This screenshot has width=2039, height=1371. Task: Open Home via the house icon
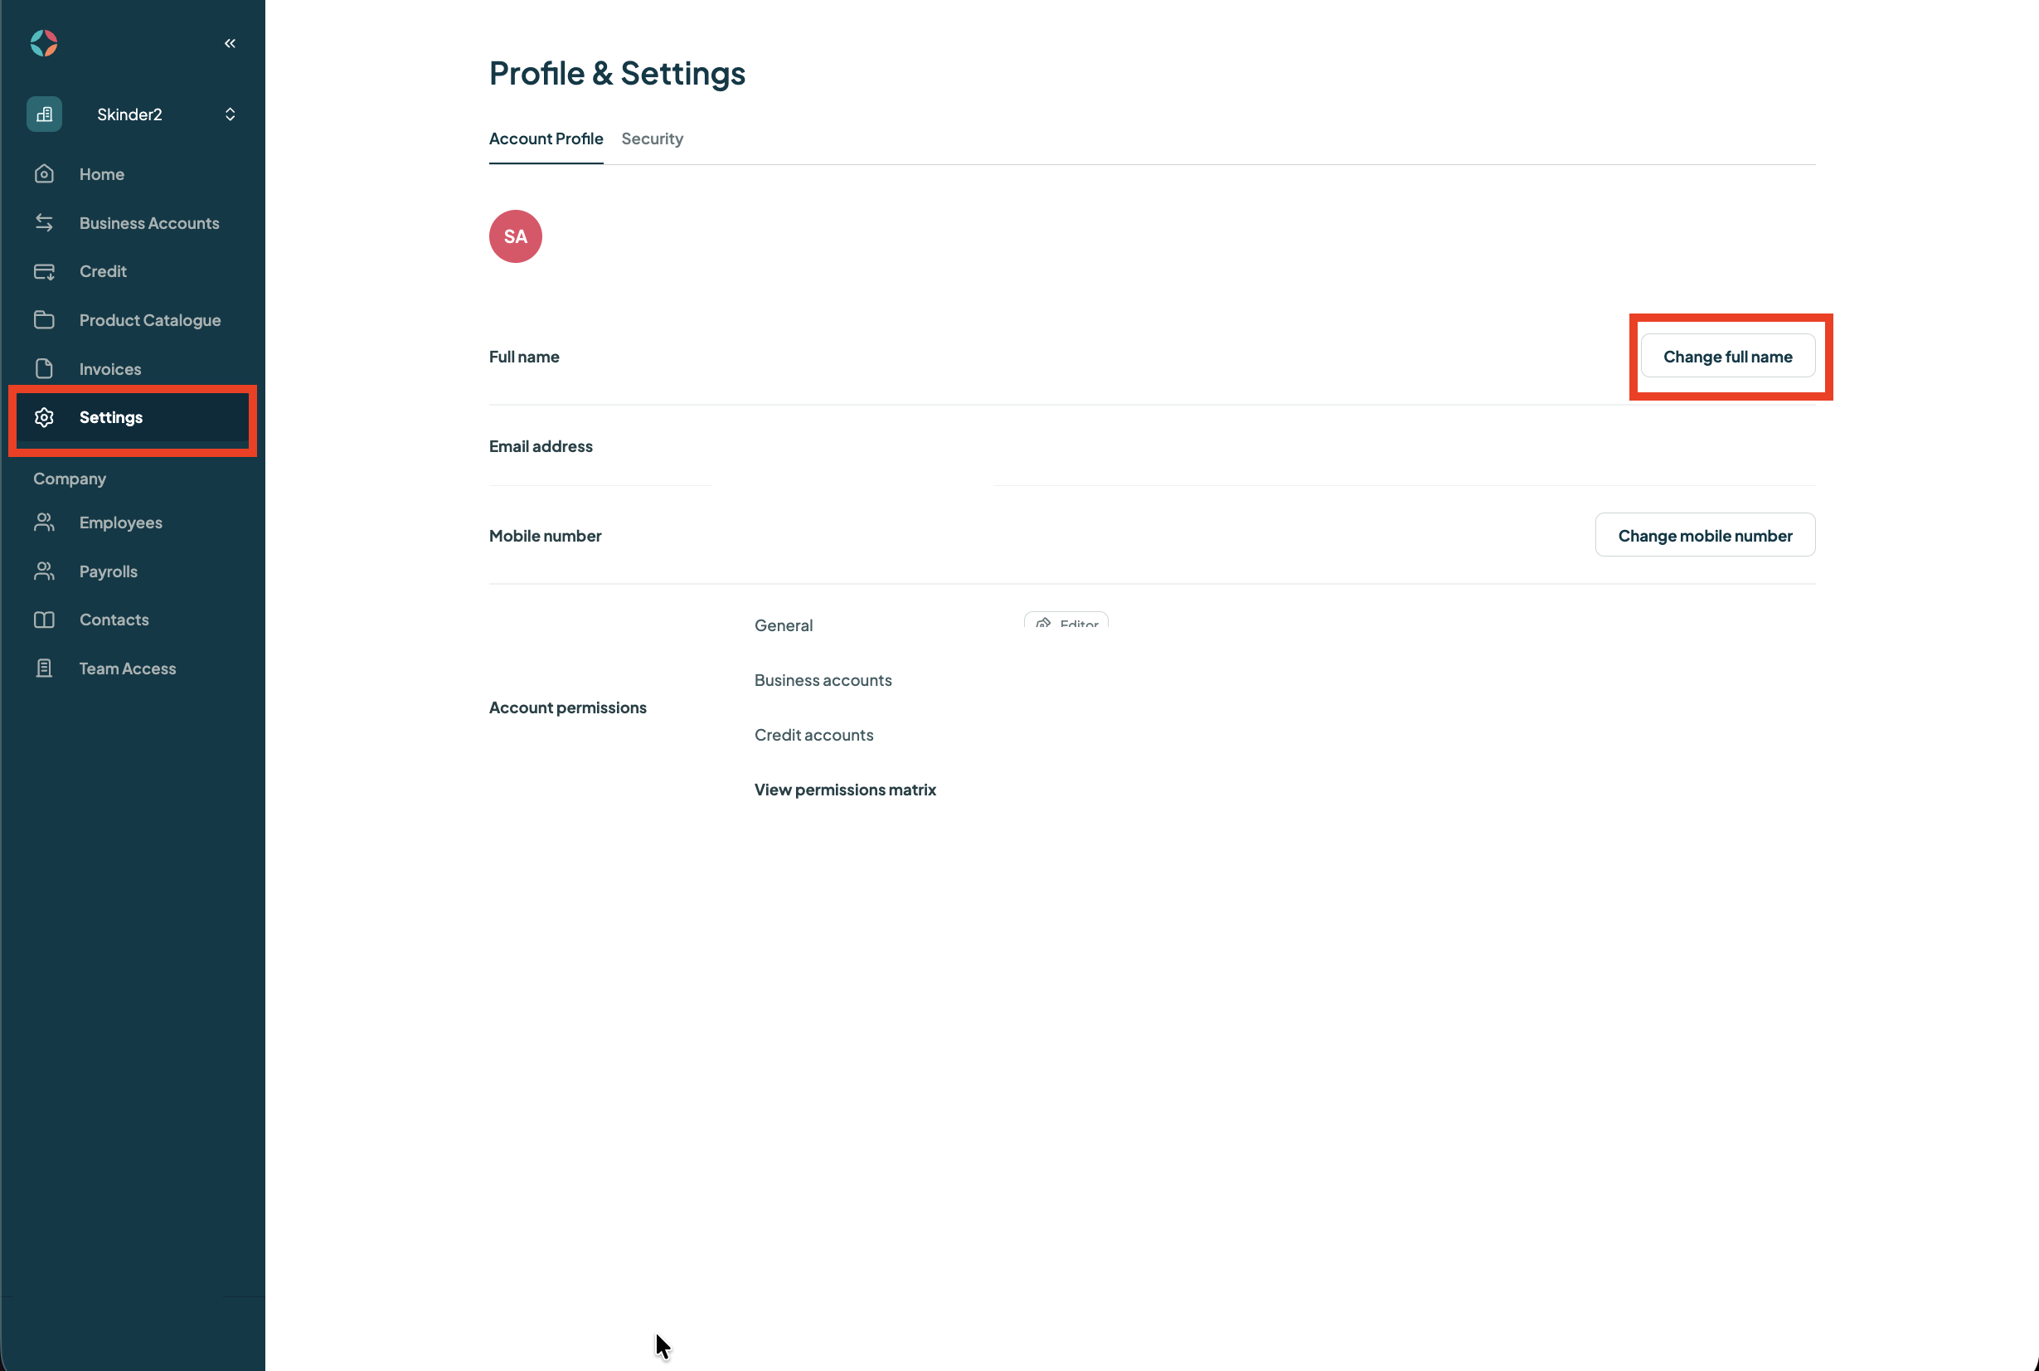click(44, 174)
